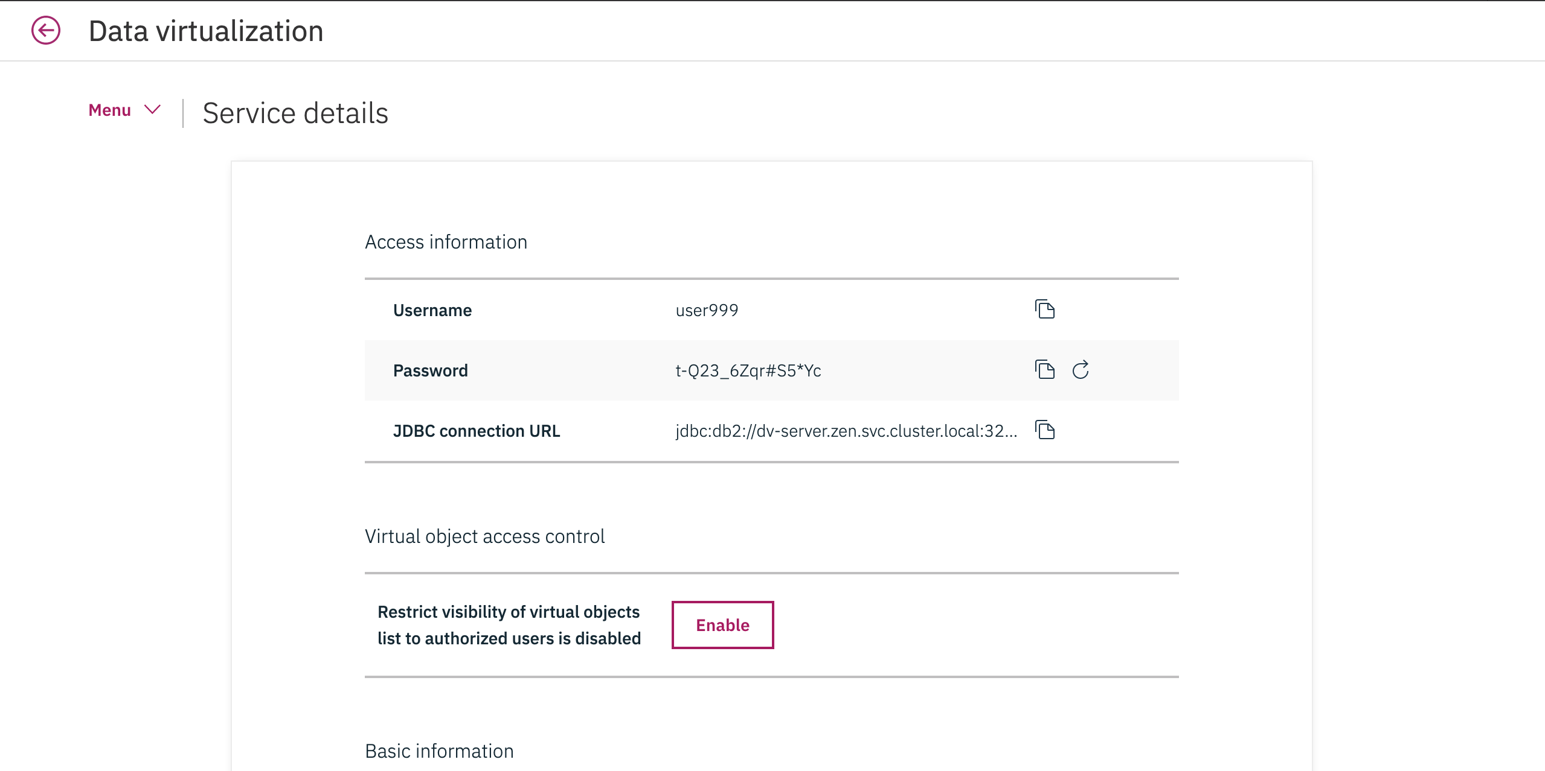Click the truncated JDBC URL text

click(x=846, y=431)
